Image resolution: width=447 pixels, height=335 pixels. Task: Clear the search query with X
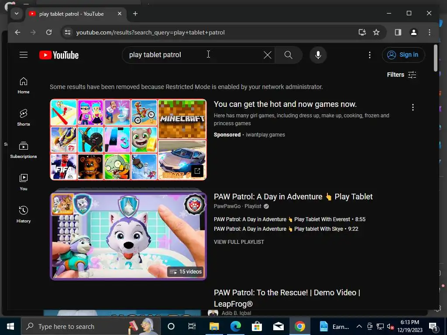268,55
